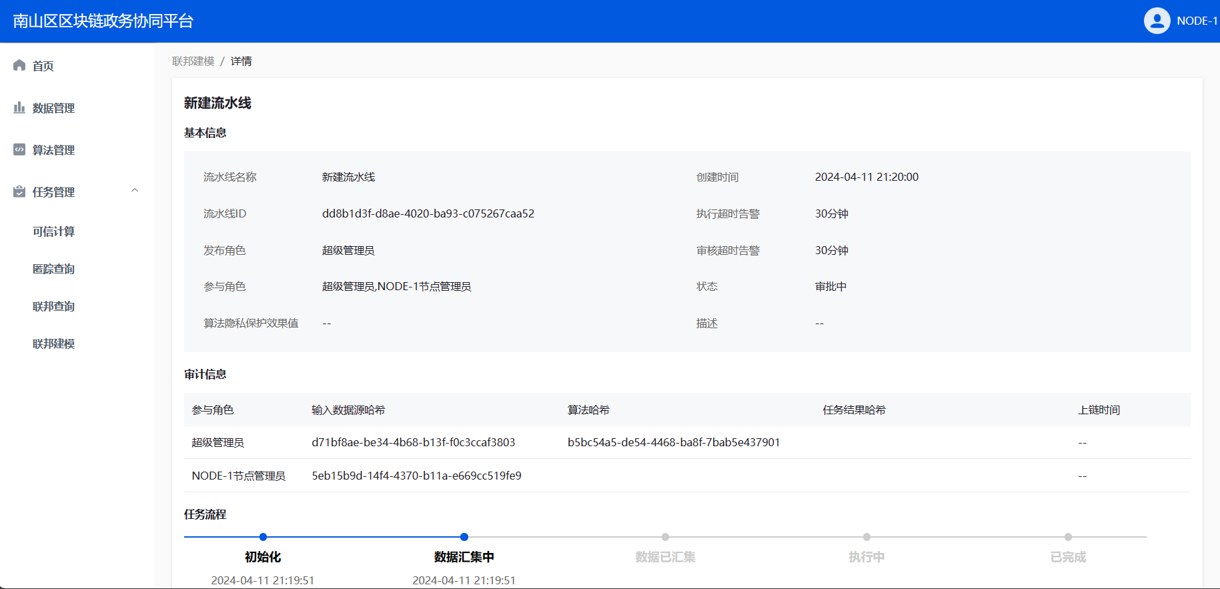Screen dimensions: 1220x589
Task: Click the 发布角色 value 超级管理员
Action: 348,250
